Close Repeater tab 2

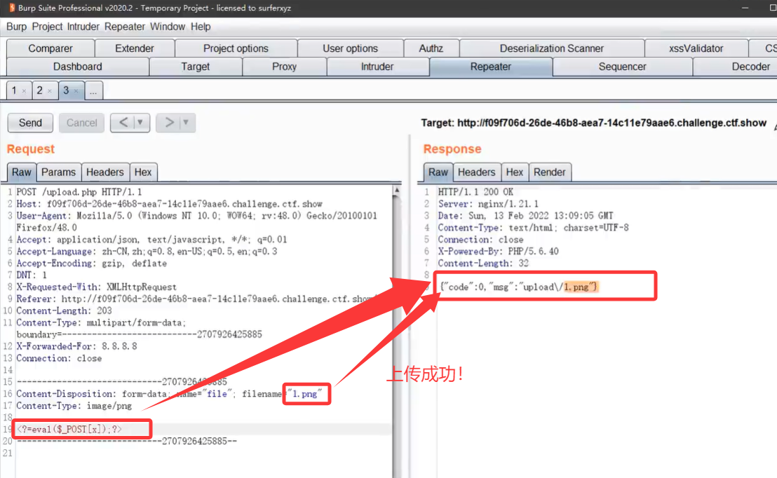(50, 91)
